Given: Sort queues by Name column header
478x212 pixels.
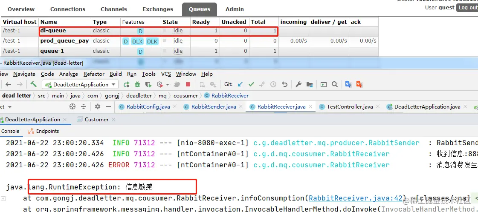Looking at the screenshot, I should point(49,22).
